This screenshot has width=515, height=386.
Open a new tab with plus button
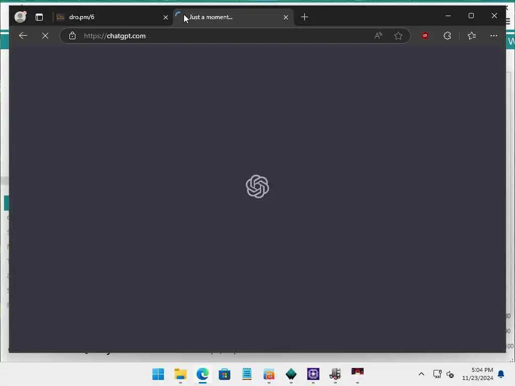tap(304, 17)
